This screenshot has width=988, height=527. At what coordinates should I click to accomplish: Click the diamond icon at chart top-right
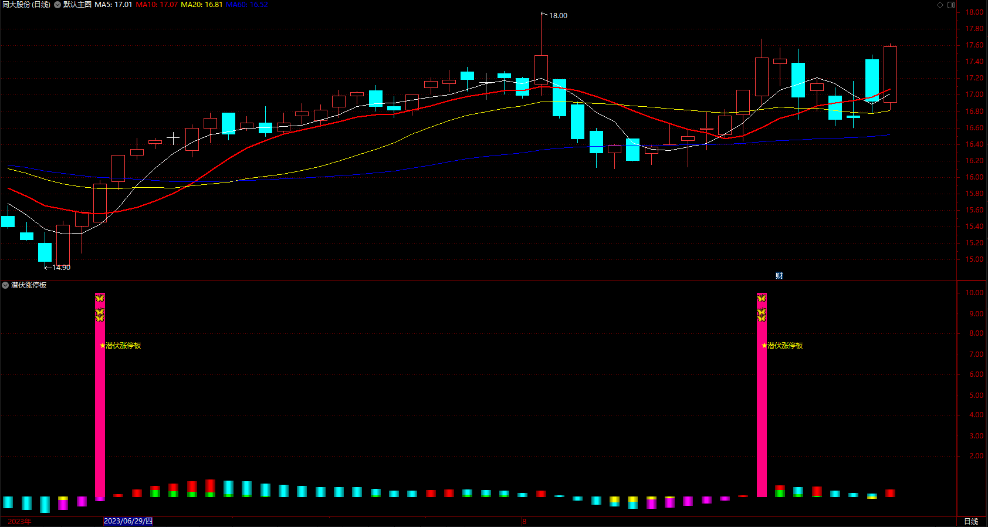(x=940, y=5)
